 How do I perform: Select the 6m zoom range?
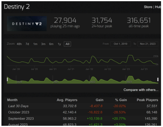tap(51, 44)
